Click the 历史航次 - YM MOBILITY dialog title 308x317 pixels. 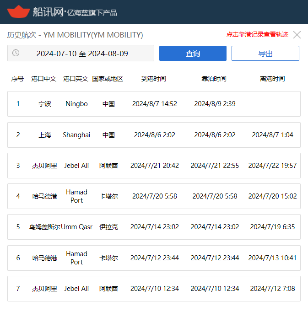click(75, 35)
